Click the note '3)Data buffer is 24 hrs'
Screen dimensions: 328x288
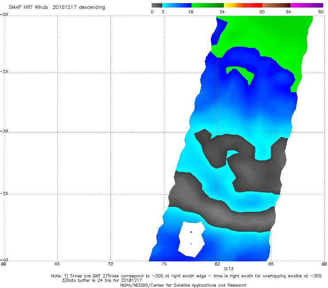(x=102, y=280)
